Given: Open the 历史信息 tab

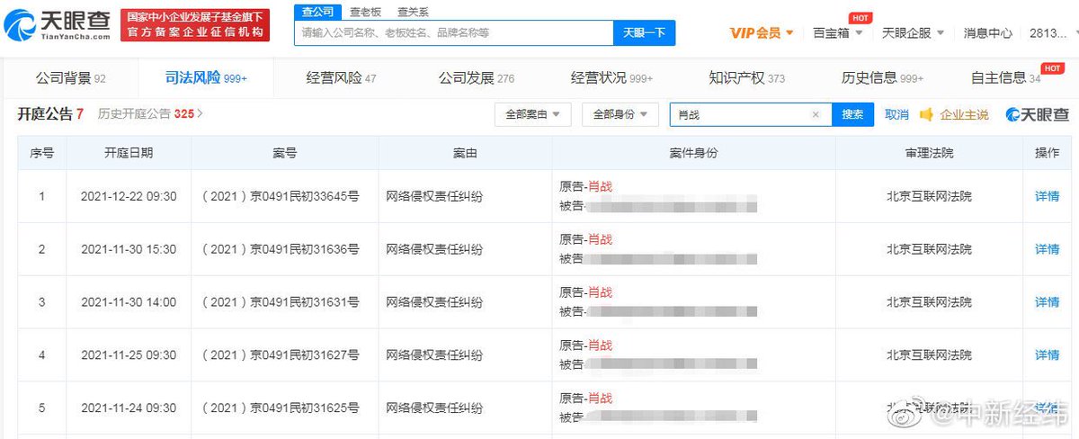Looking at the screenshot, I should pyautogui.click(x=882, y=78).
